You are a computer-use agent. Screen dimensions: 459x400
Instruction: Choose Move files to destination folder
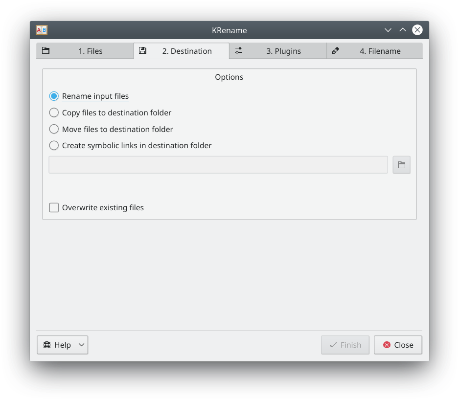pos(111,129)
